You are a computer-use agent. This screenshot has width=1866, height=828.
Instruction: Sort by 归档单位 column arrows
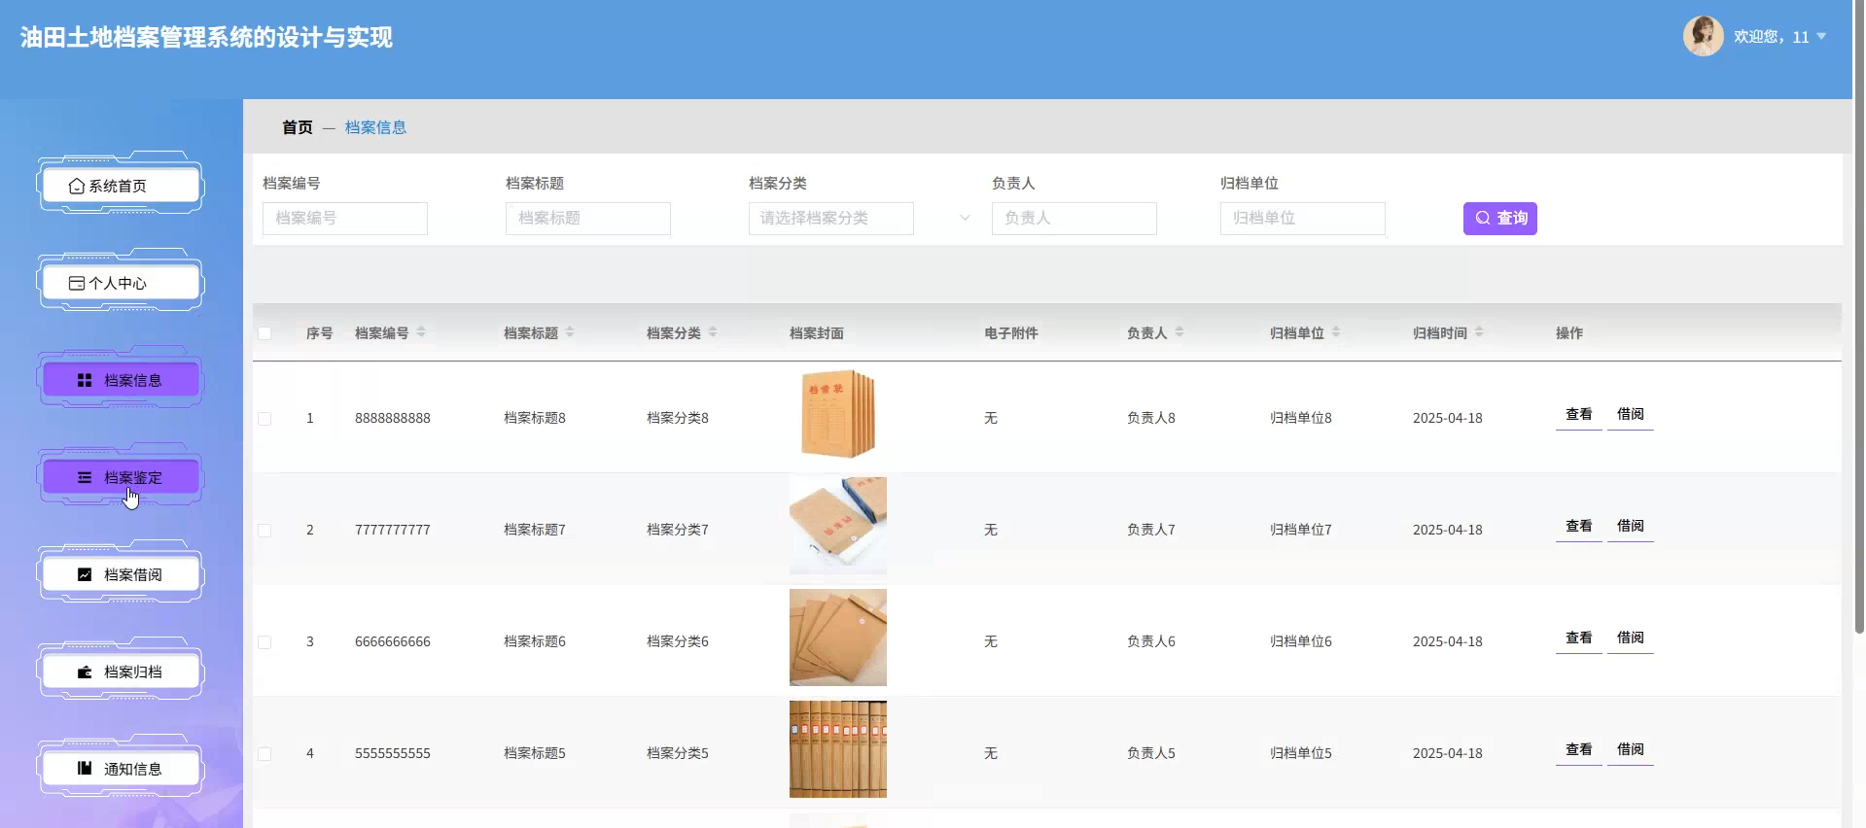tap(1336, 332)
